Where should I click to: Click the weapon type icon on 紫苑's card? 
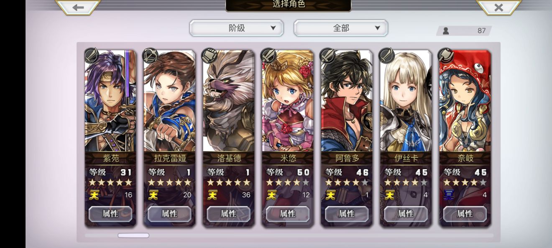coord(92,56)
